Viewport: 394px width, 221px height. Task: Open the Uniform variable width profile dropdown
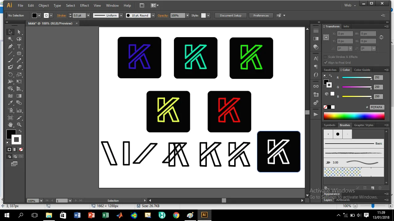click(x=121, y=15)
